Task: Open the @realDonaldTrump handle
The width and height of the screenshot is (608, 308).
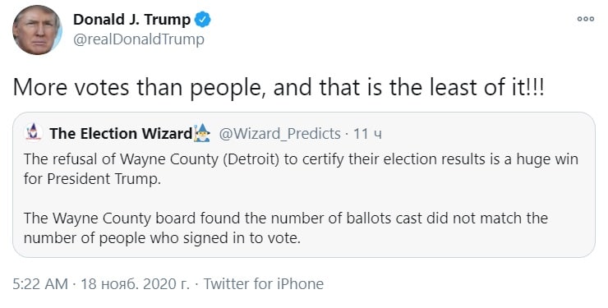Action: 138,39
